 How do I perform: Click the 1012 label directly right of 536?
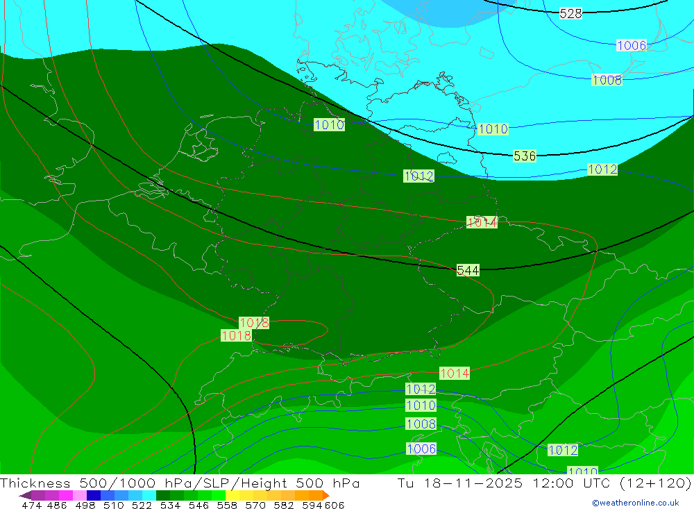pyautogui.click(x=602, y=169)
